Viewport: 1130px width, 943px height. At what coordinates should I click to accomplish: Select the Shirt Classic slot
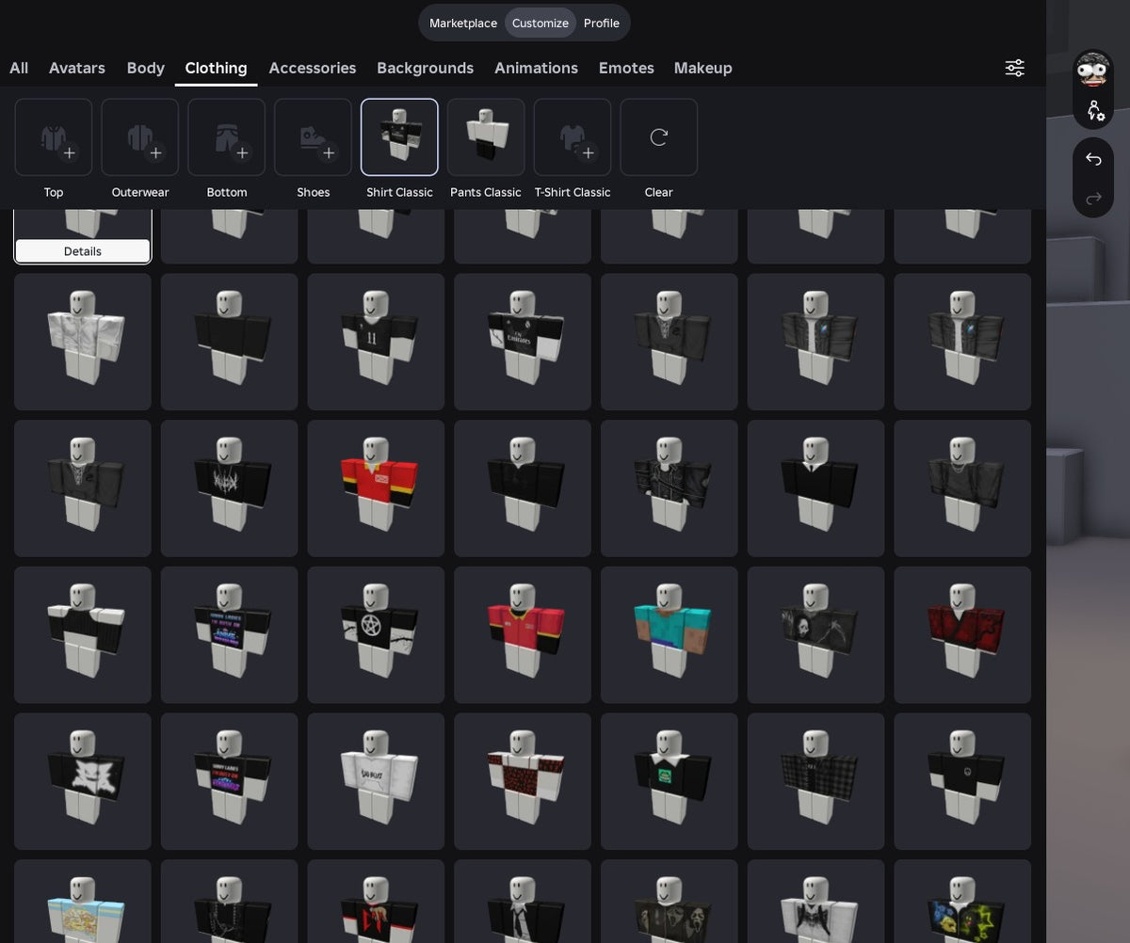[399, 137]
